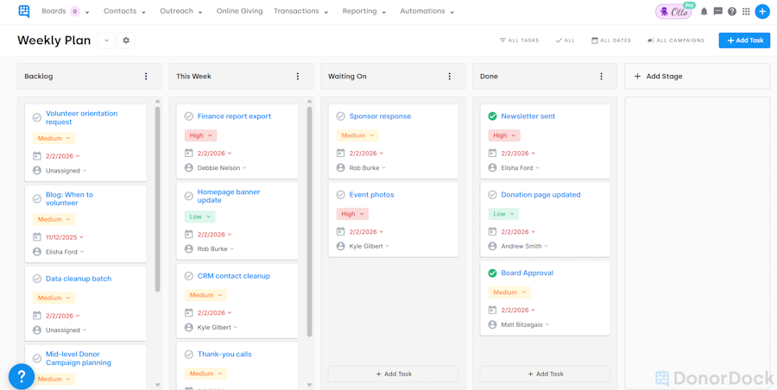The image size is (777, 390).
Task: Open Mid-level Donor Campaign planning task
Action: pyautogui.click(x=79, y=358)
